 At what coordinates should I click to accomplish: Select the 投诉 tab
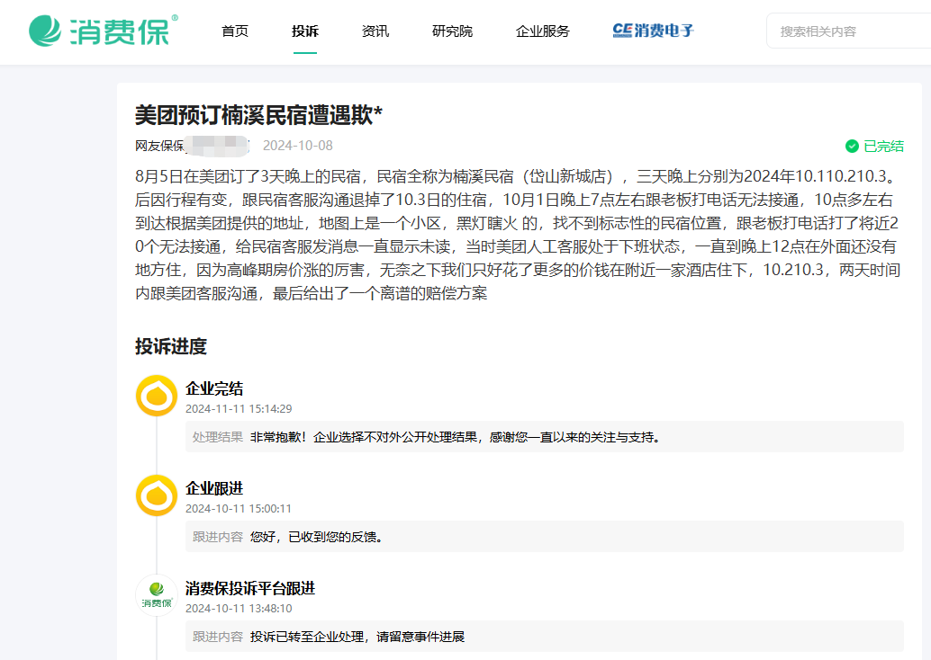point(305,30)
